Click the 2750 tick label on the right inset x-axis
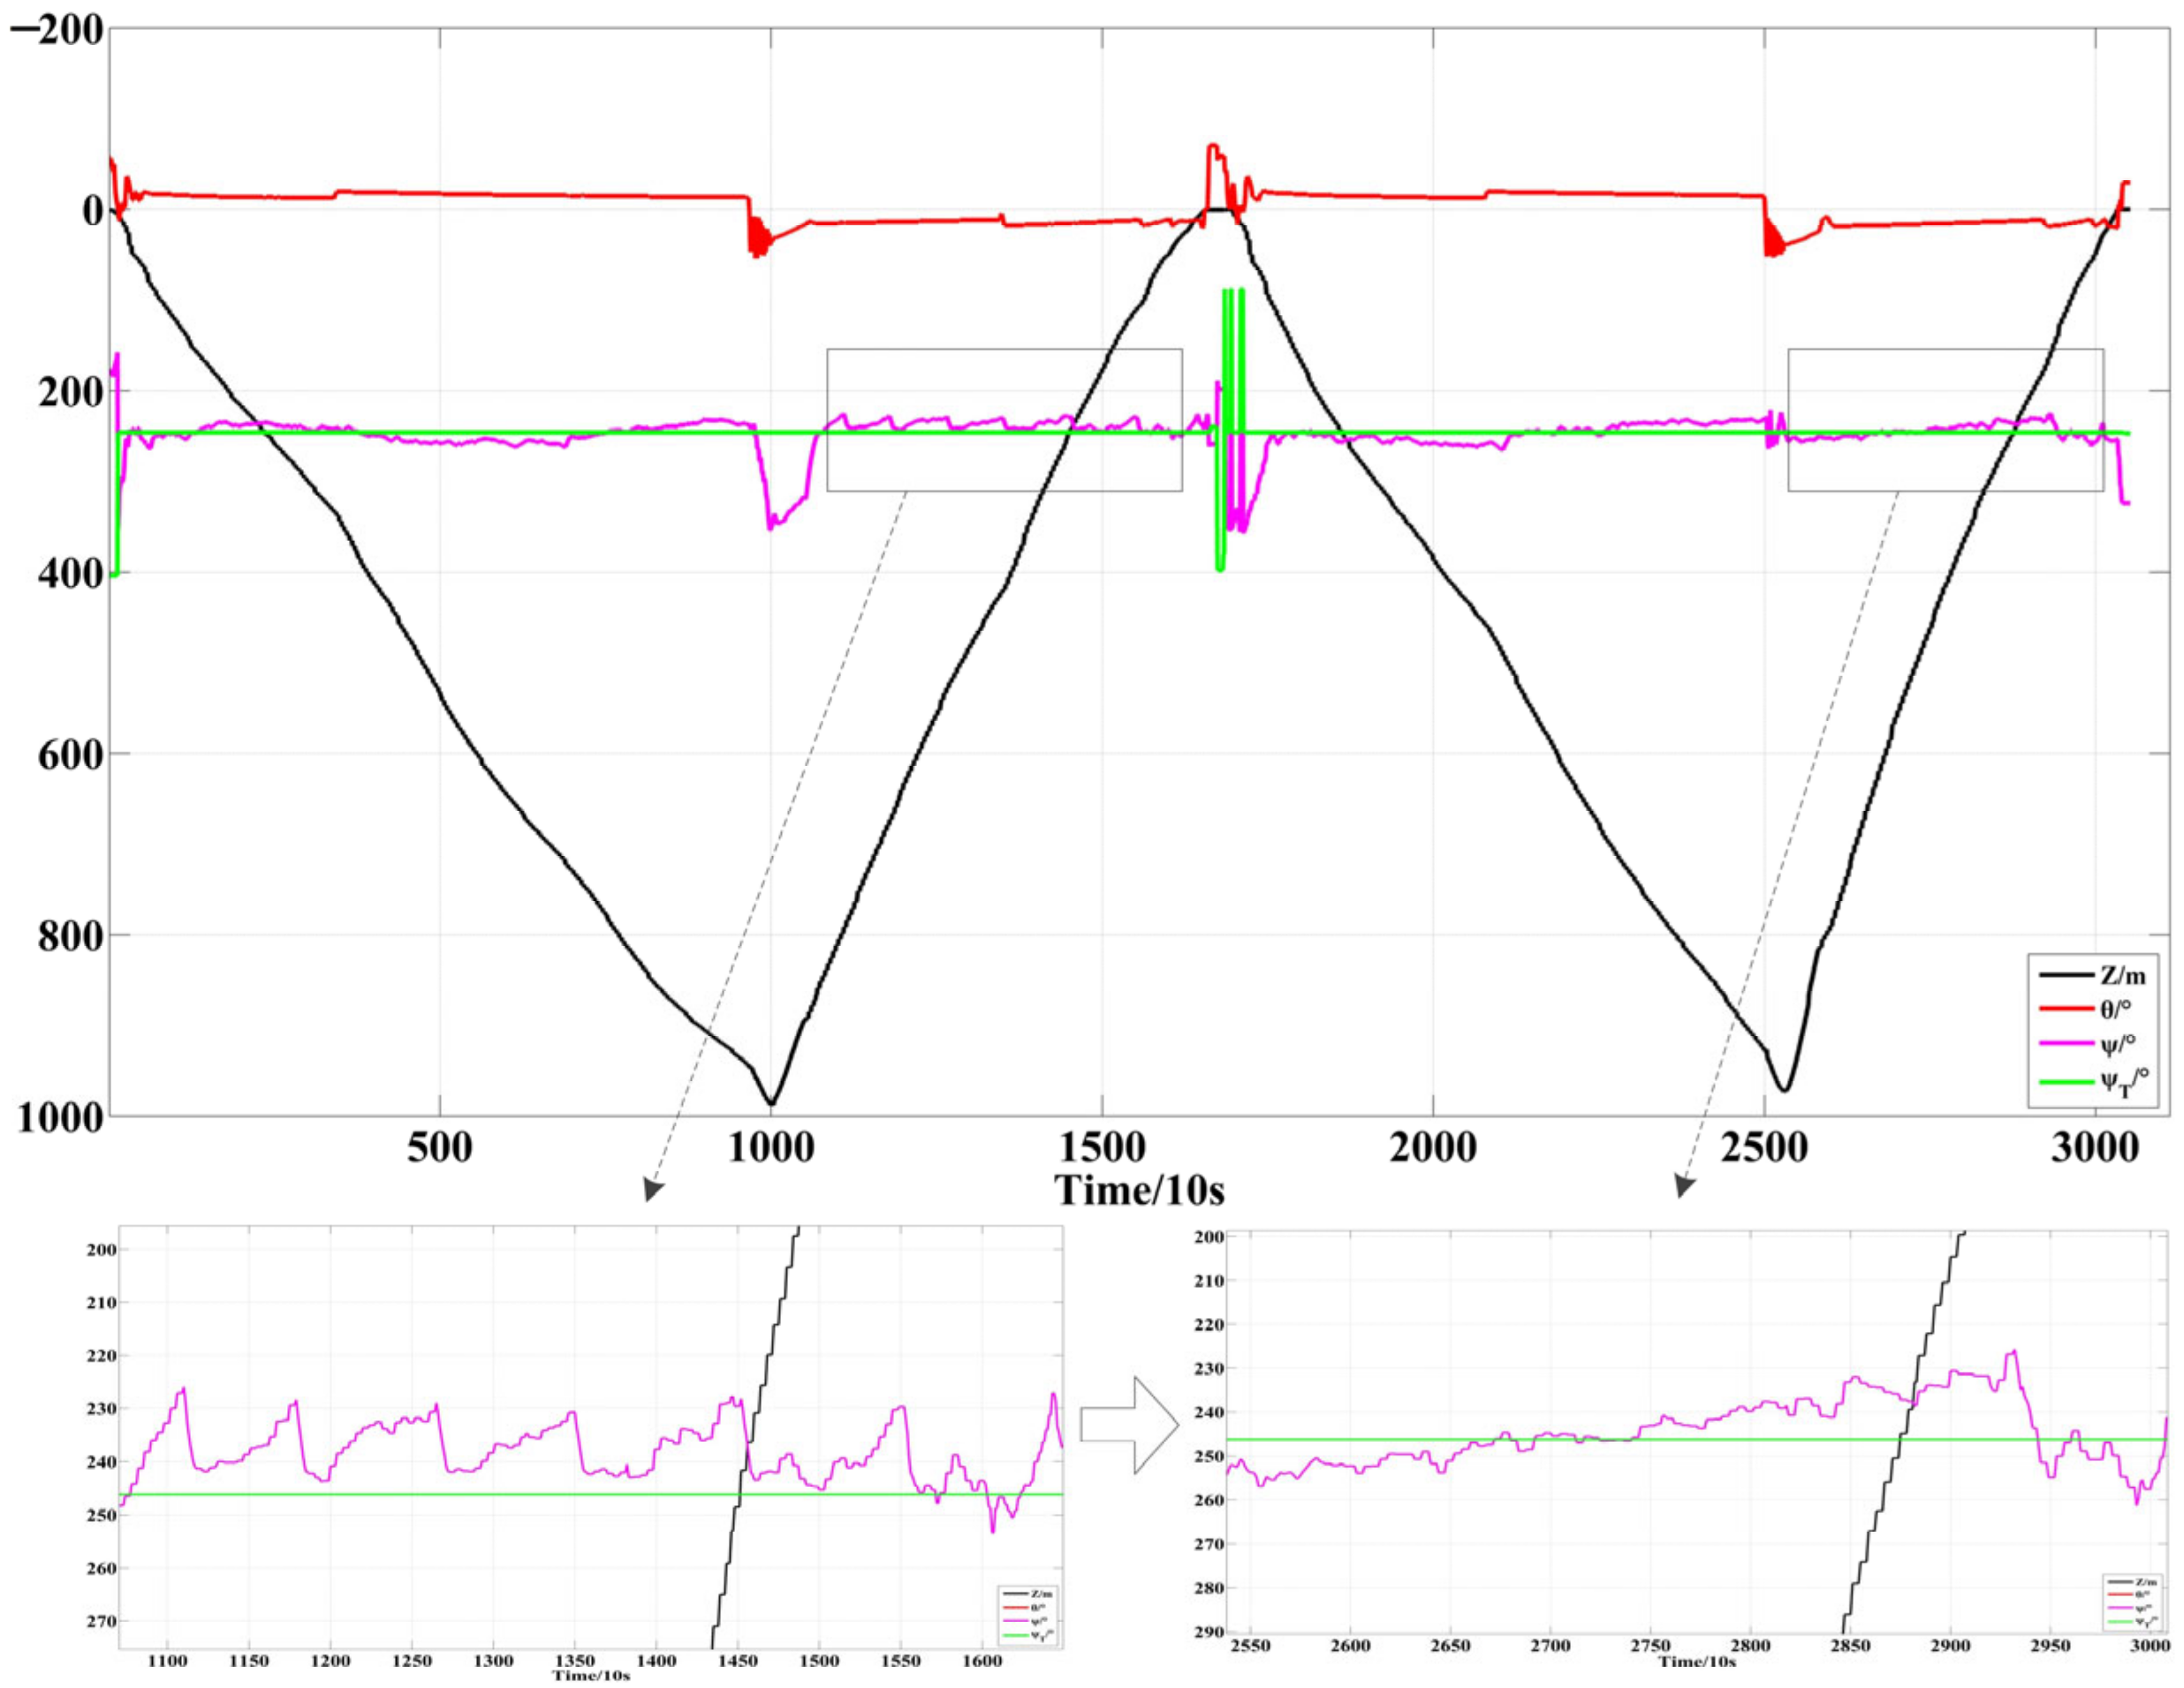Image resolution: width=2184 pixels, height=1688 pixels. click(1650, 1646)
